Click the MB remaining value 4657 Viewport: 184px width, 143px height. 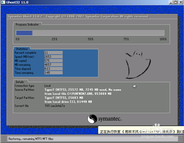(x=53, y=64)
